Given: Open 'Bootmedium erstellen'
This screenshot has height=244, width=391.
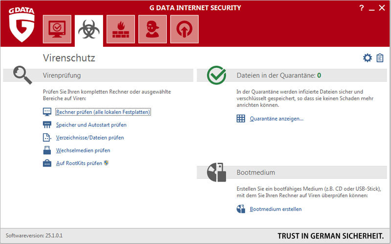Looking at the screenshot, I should [276, 209].
